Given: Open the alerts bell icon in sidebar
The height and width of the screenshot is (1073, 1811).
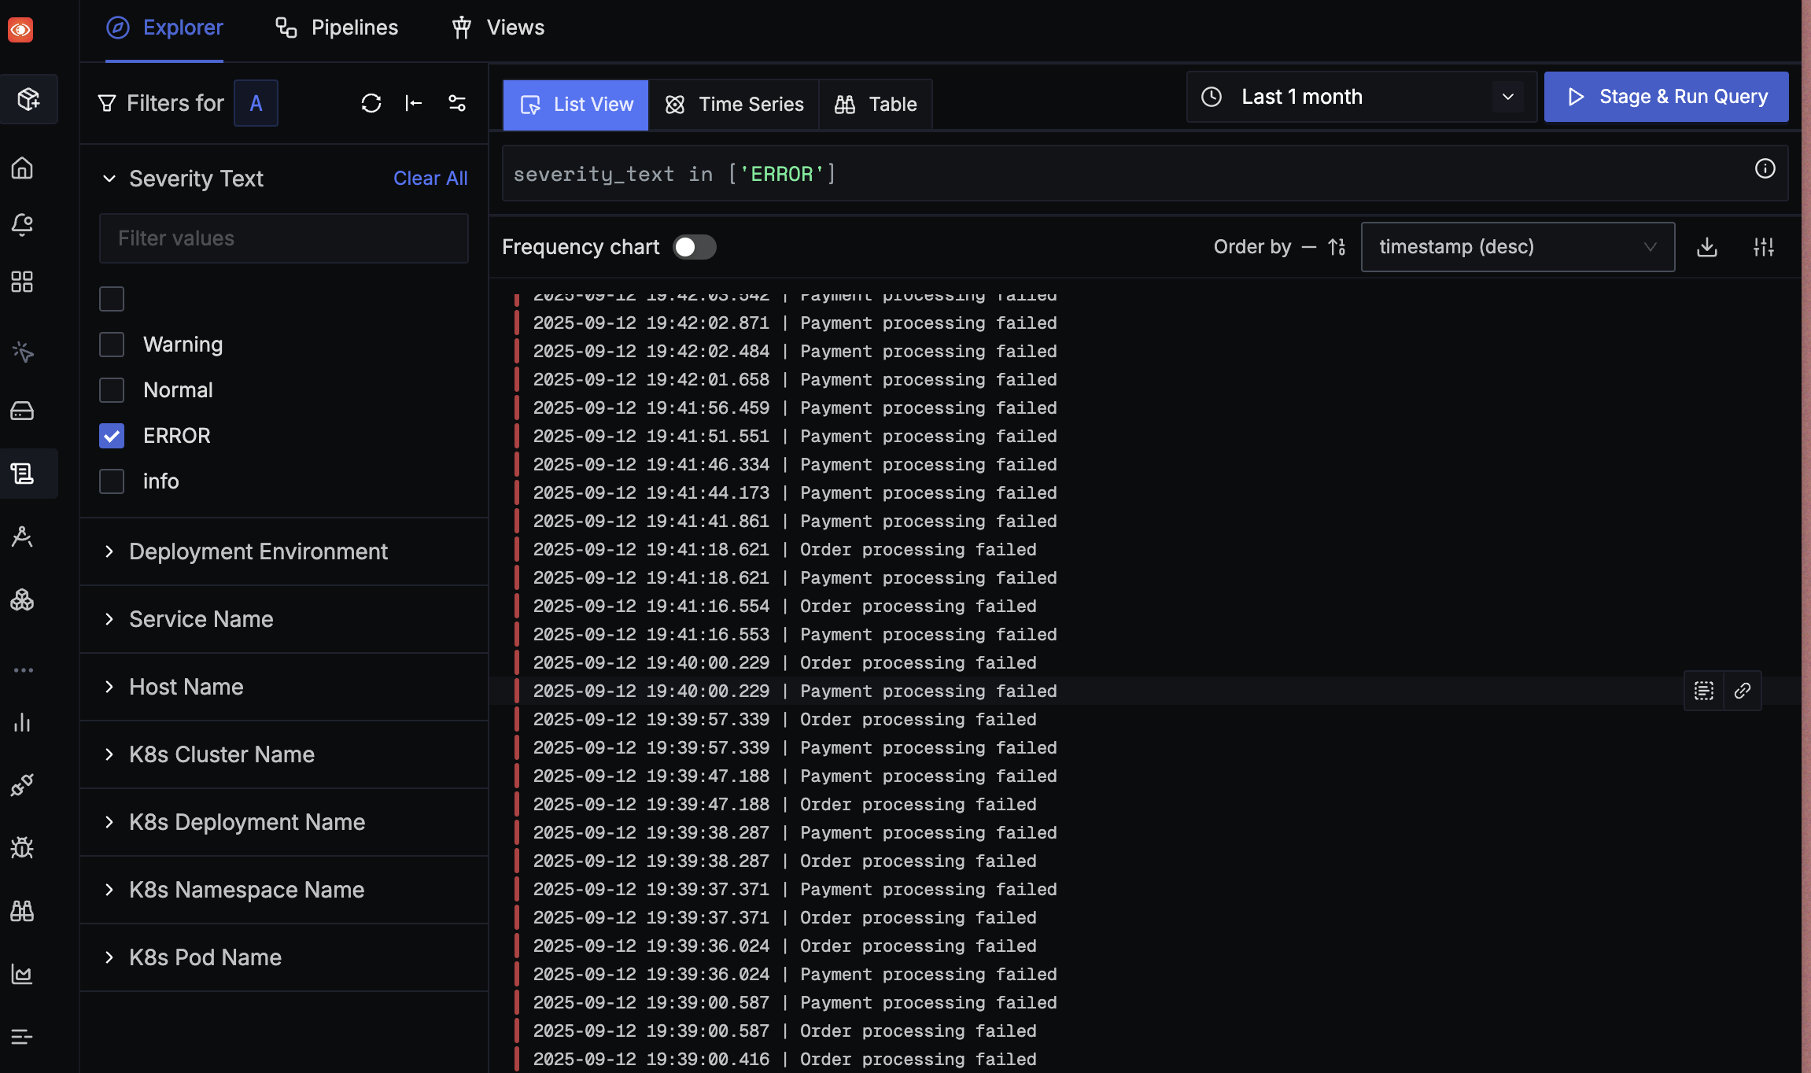Looking at the screenshot, I should tap(23, 225).
